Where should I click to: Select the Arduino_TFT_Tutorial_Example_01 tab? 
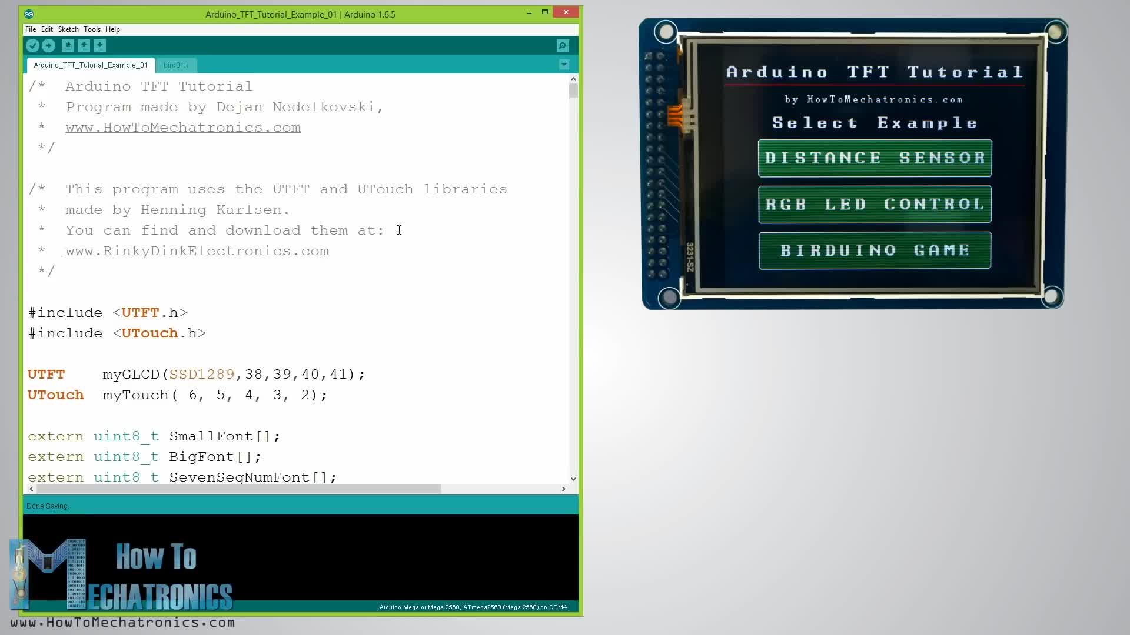coord(91,65)
